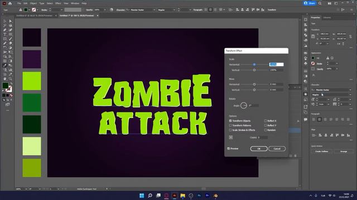Open File Explorer from taskbar
The image size is (357, 200).
point(182,196)
